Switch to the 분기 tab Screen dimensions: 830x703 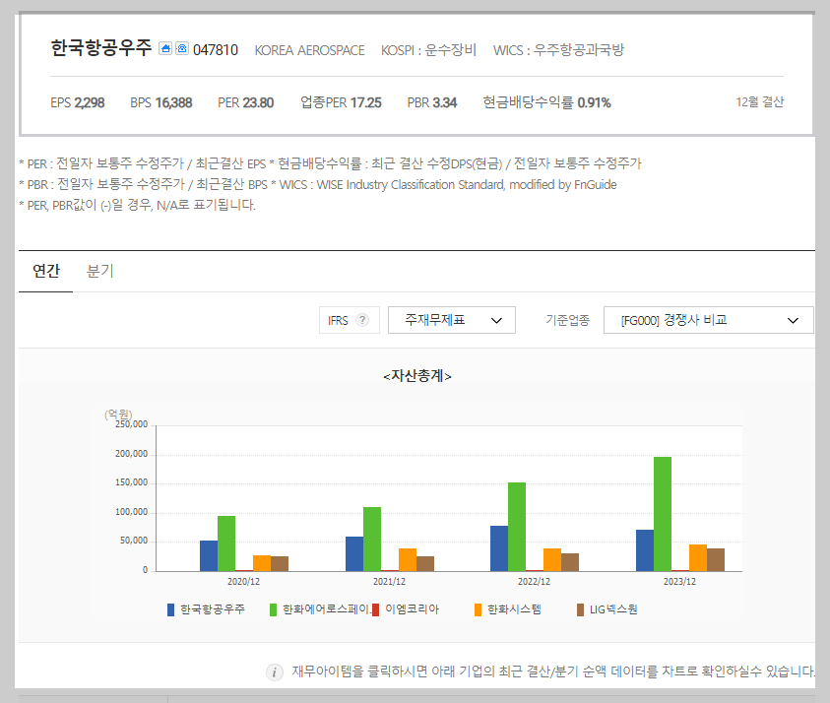point(100,271)
